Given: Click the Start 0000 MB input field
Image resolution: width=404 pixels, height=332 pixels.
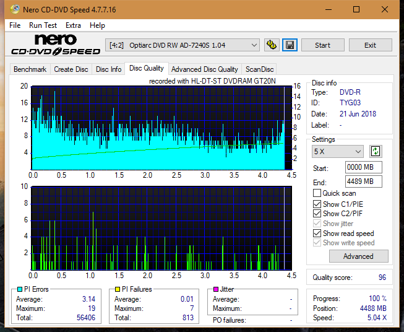Looking at the screenshot, I should 364,167.
